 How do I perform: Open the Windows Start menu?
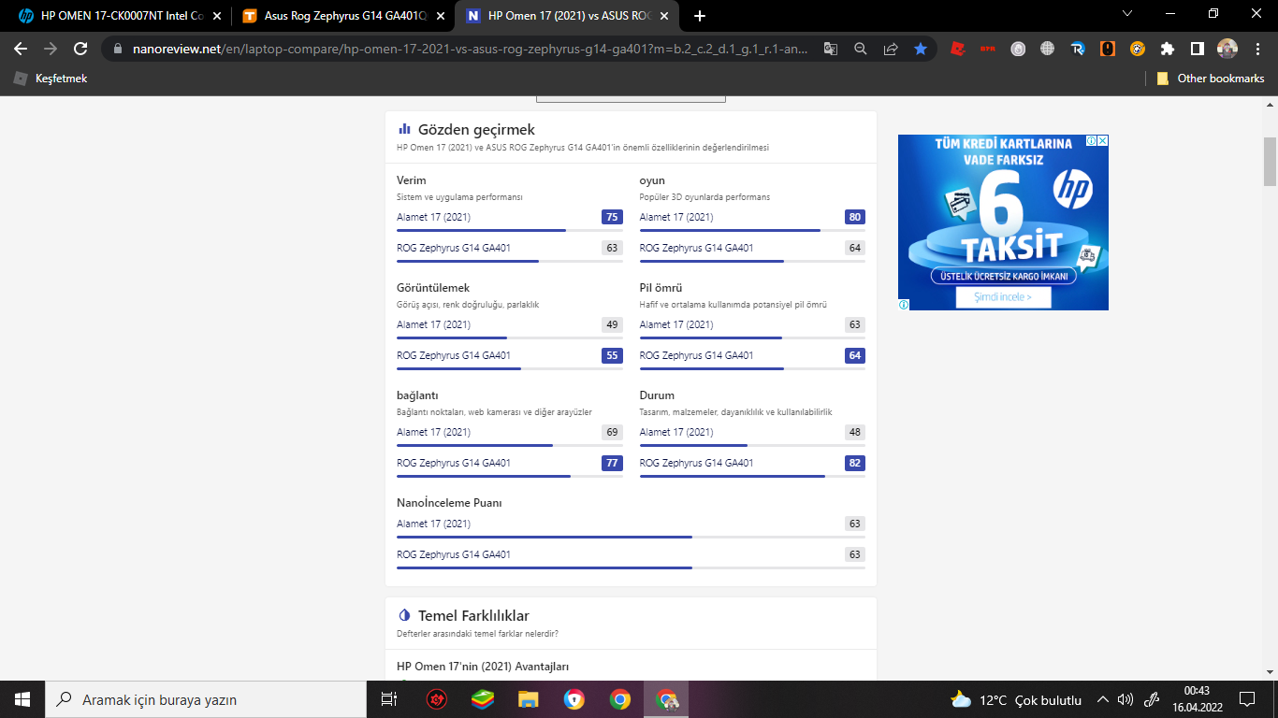pyautogui.click(x=22, y=699)
